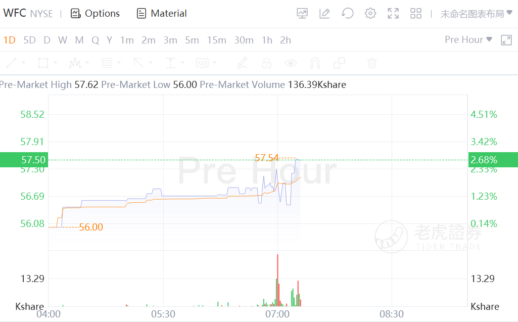518x322 pixels.
Task: Delete drawings with the trash icon
Action: tap(371, 63)
